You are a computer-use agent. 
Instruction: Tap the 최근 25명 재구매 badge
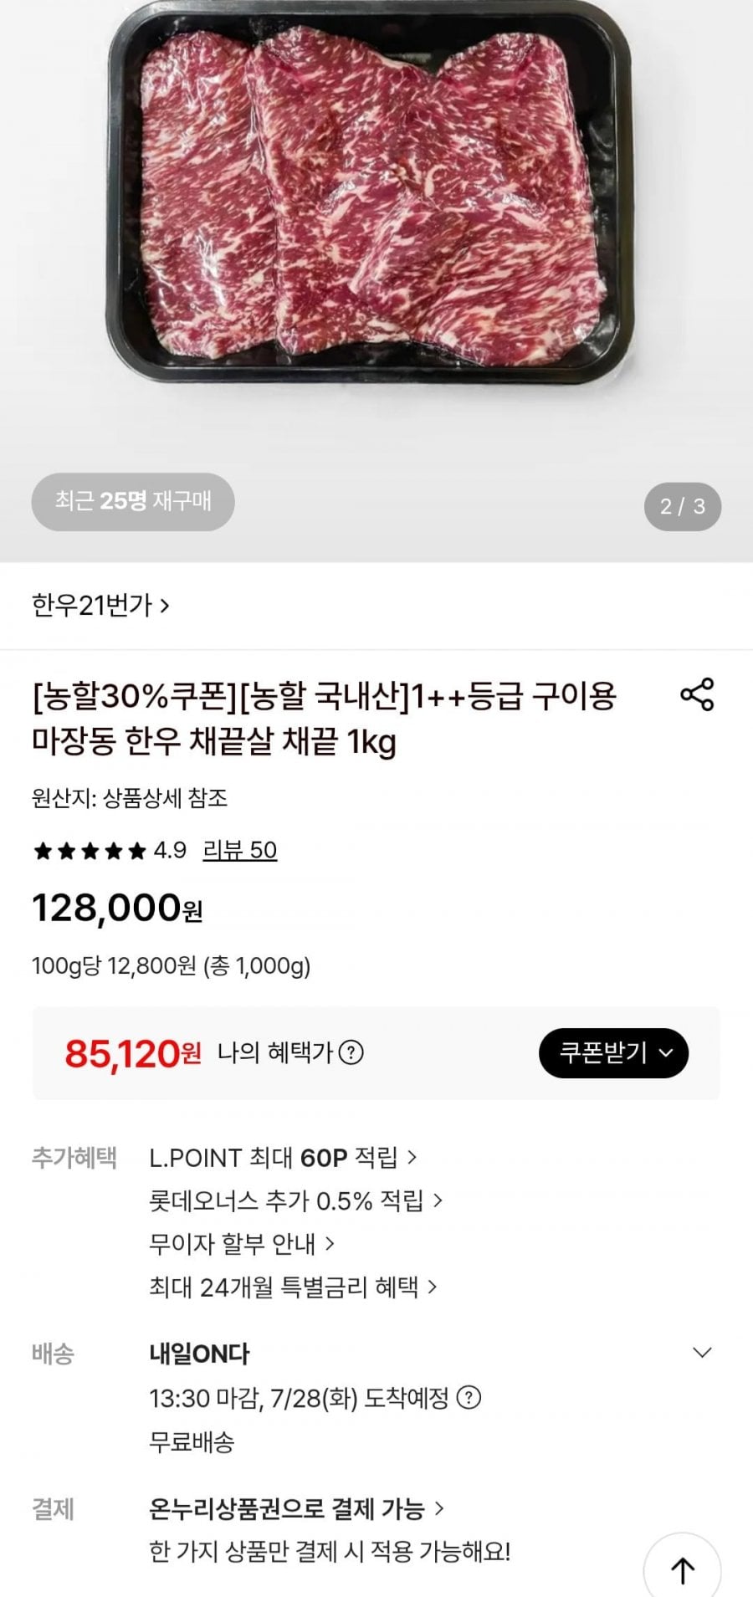click(133, 502)
